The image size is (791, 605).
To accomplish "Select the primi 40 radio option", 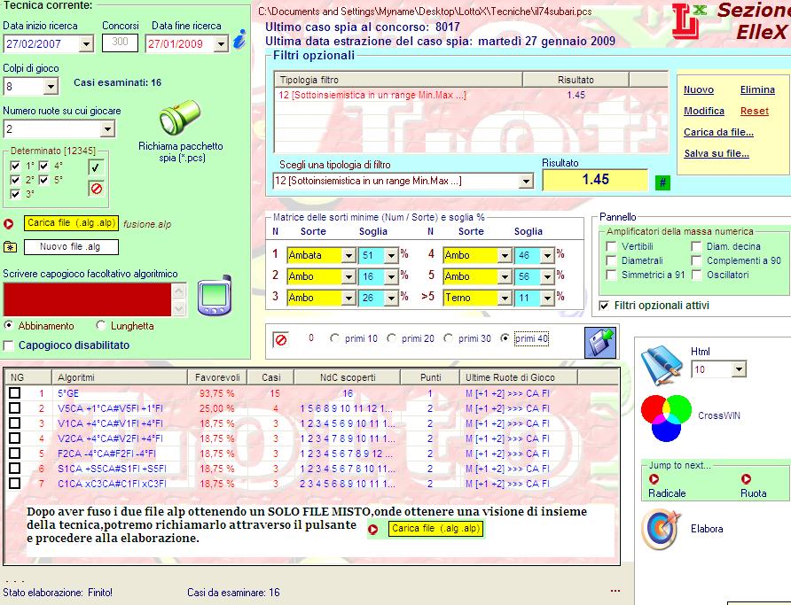I will click(x=505, y=338).
